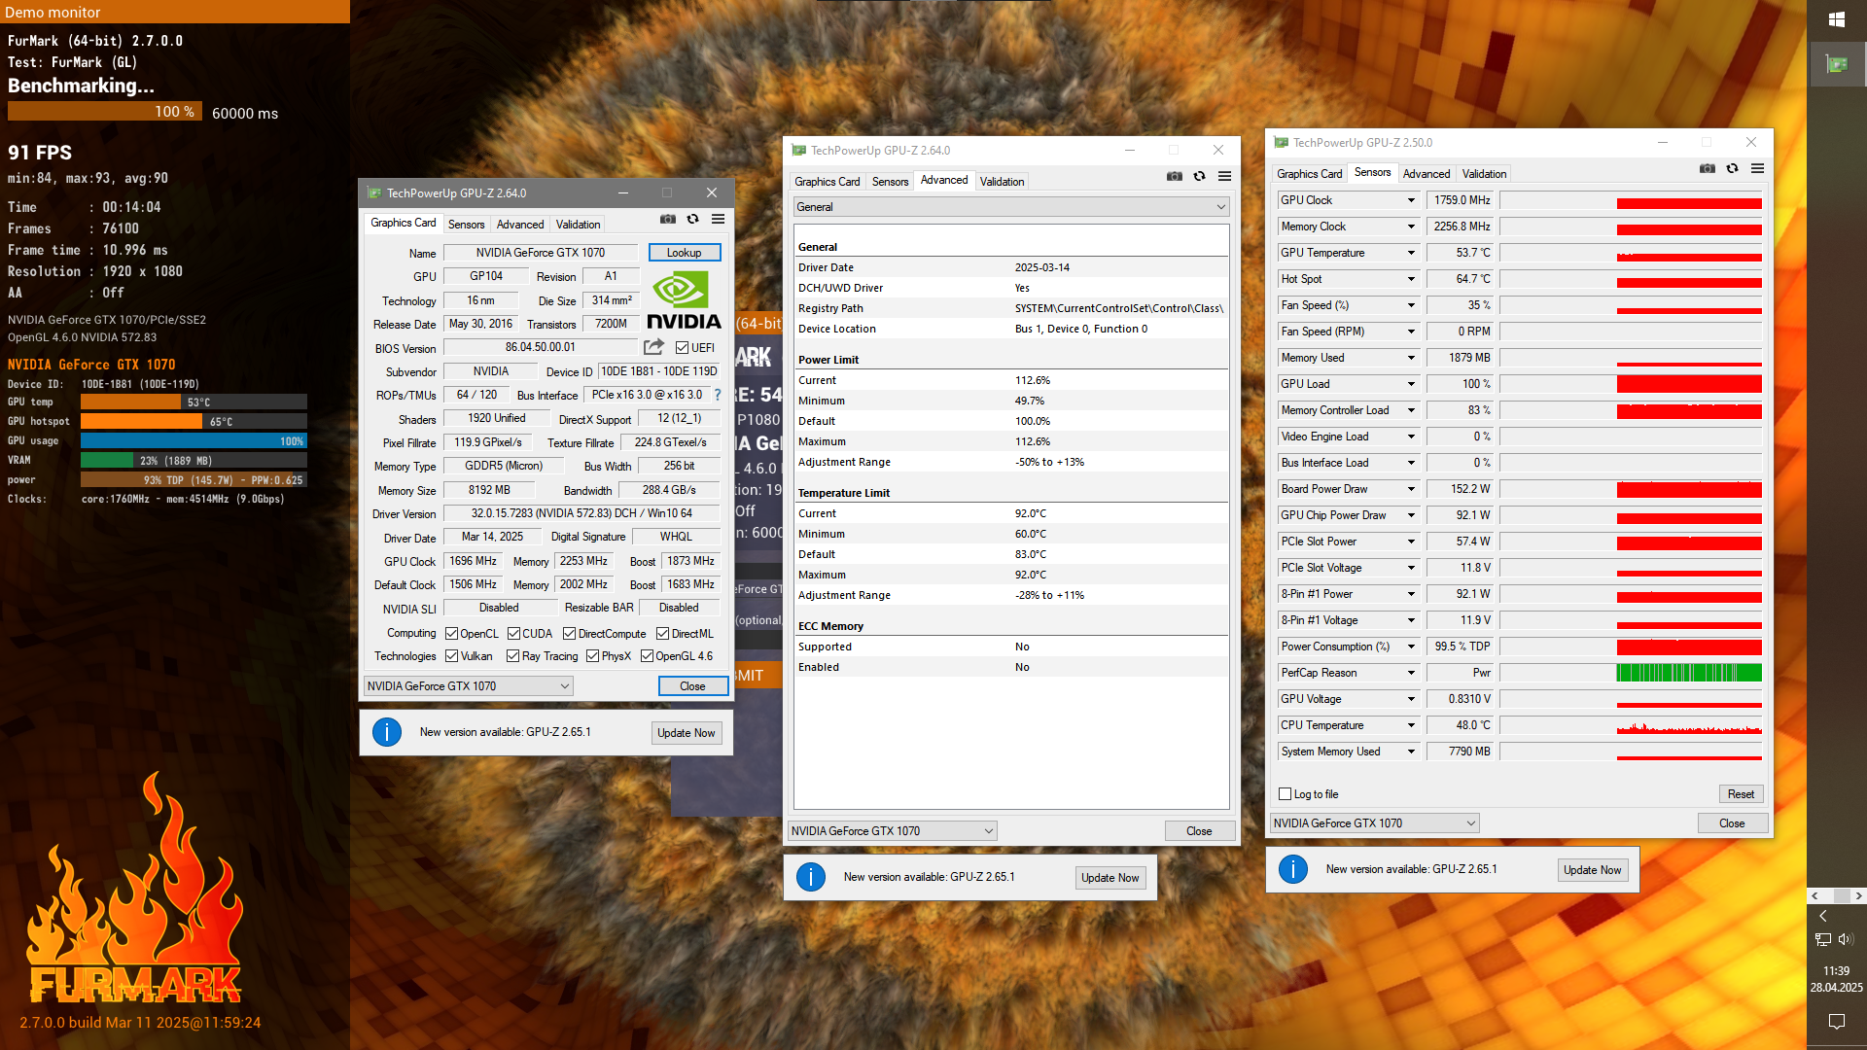Open the notification center icon
1867x1050 pixels.
[x=1836, y=1021]
